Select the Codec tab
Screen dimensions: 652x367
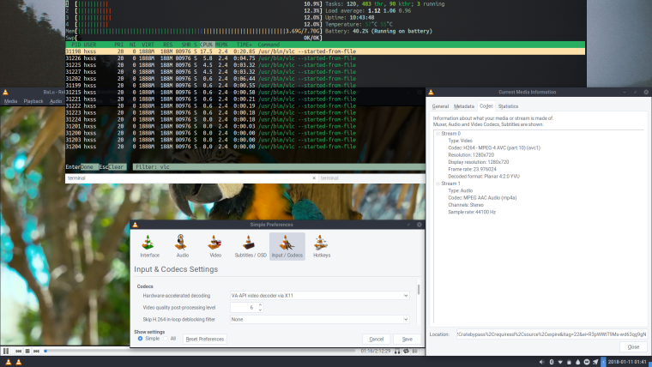point(486,106)
